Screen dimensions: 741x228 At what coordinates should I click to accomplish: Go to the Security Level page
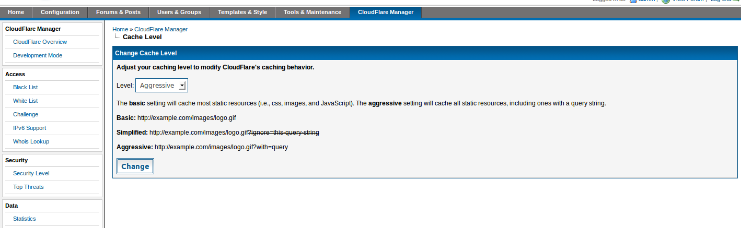tap(31, 173)
